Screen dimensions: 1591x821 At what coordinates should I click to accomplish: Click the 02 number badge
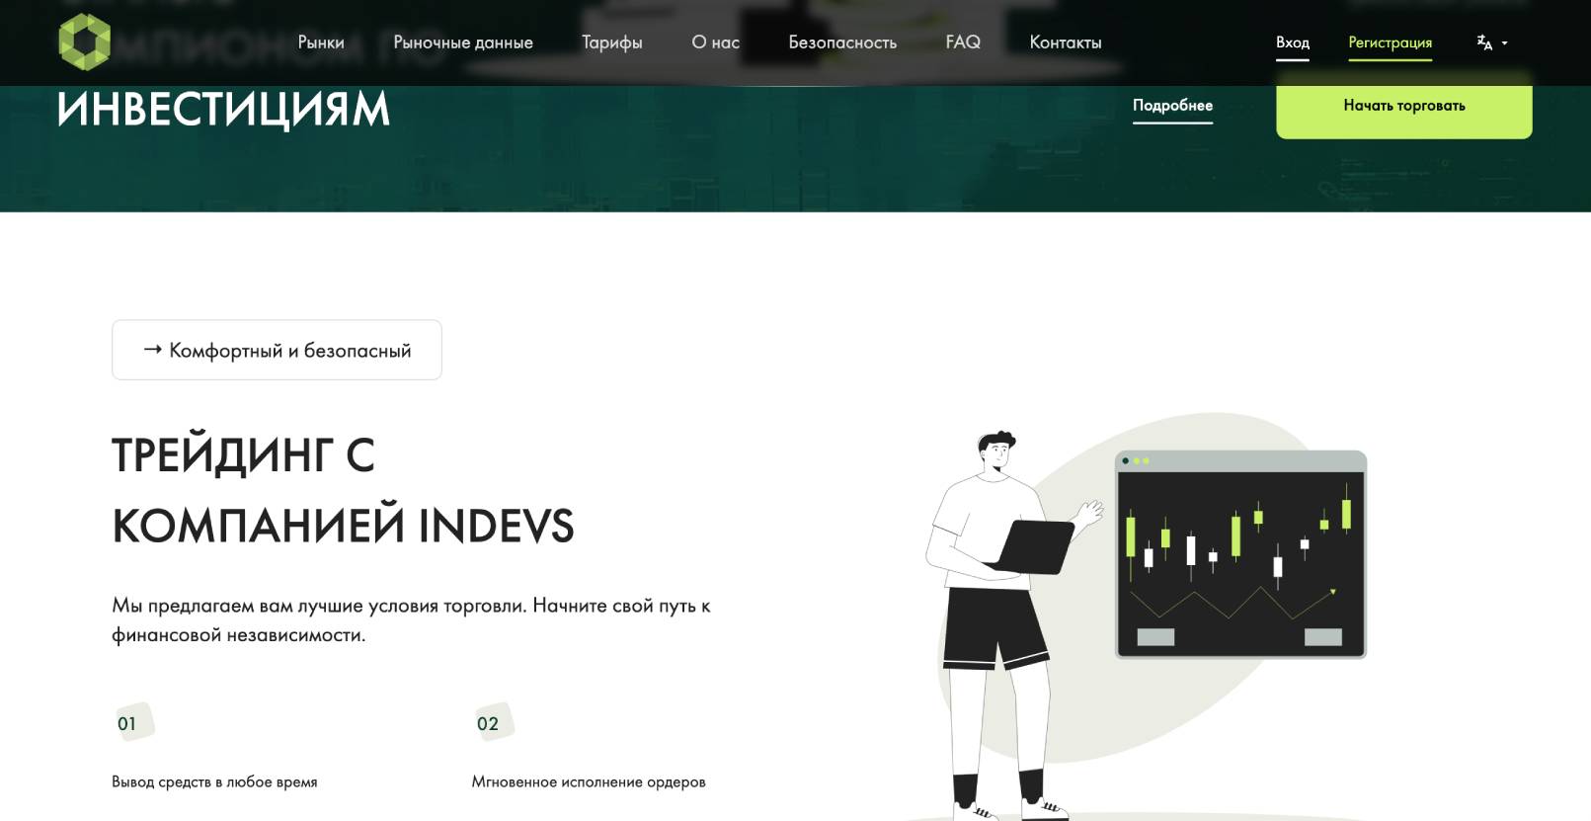click(x=493, y=722)
